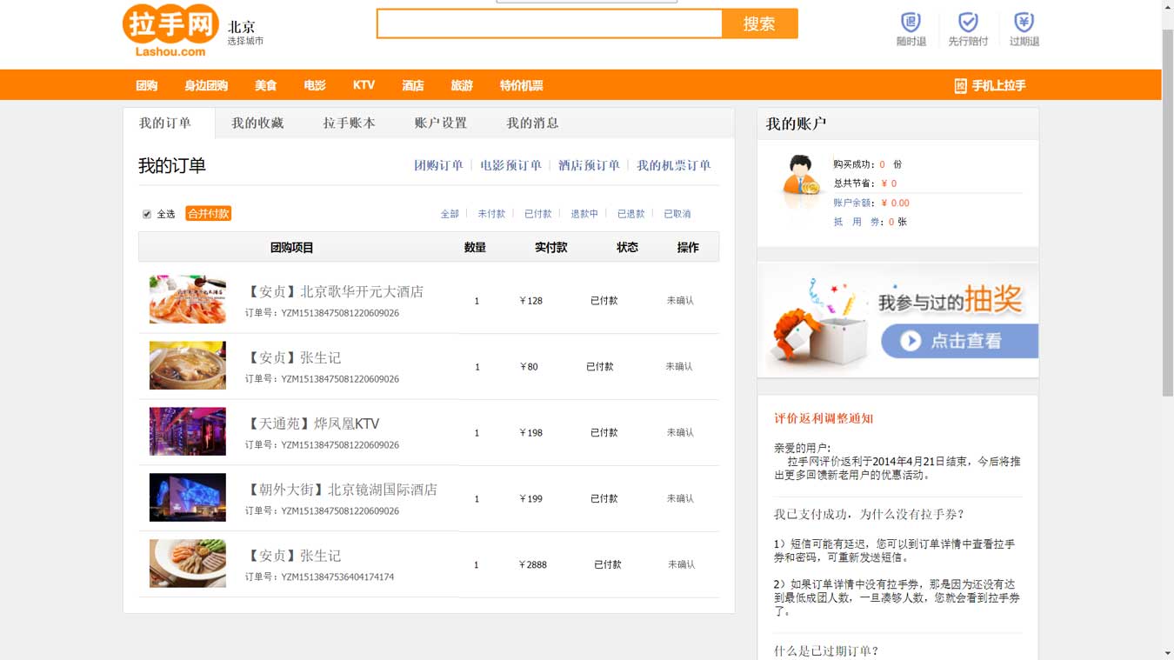Open 手机上拉手 mobile link
The height and width of the screenshot is (660, 1174).
click(x=990, y=85)
